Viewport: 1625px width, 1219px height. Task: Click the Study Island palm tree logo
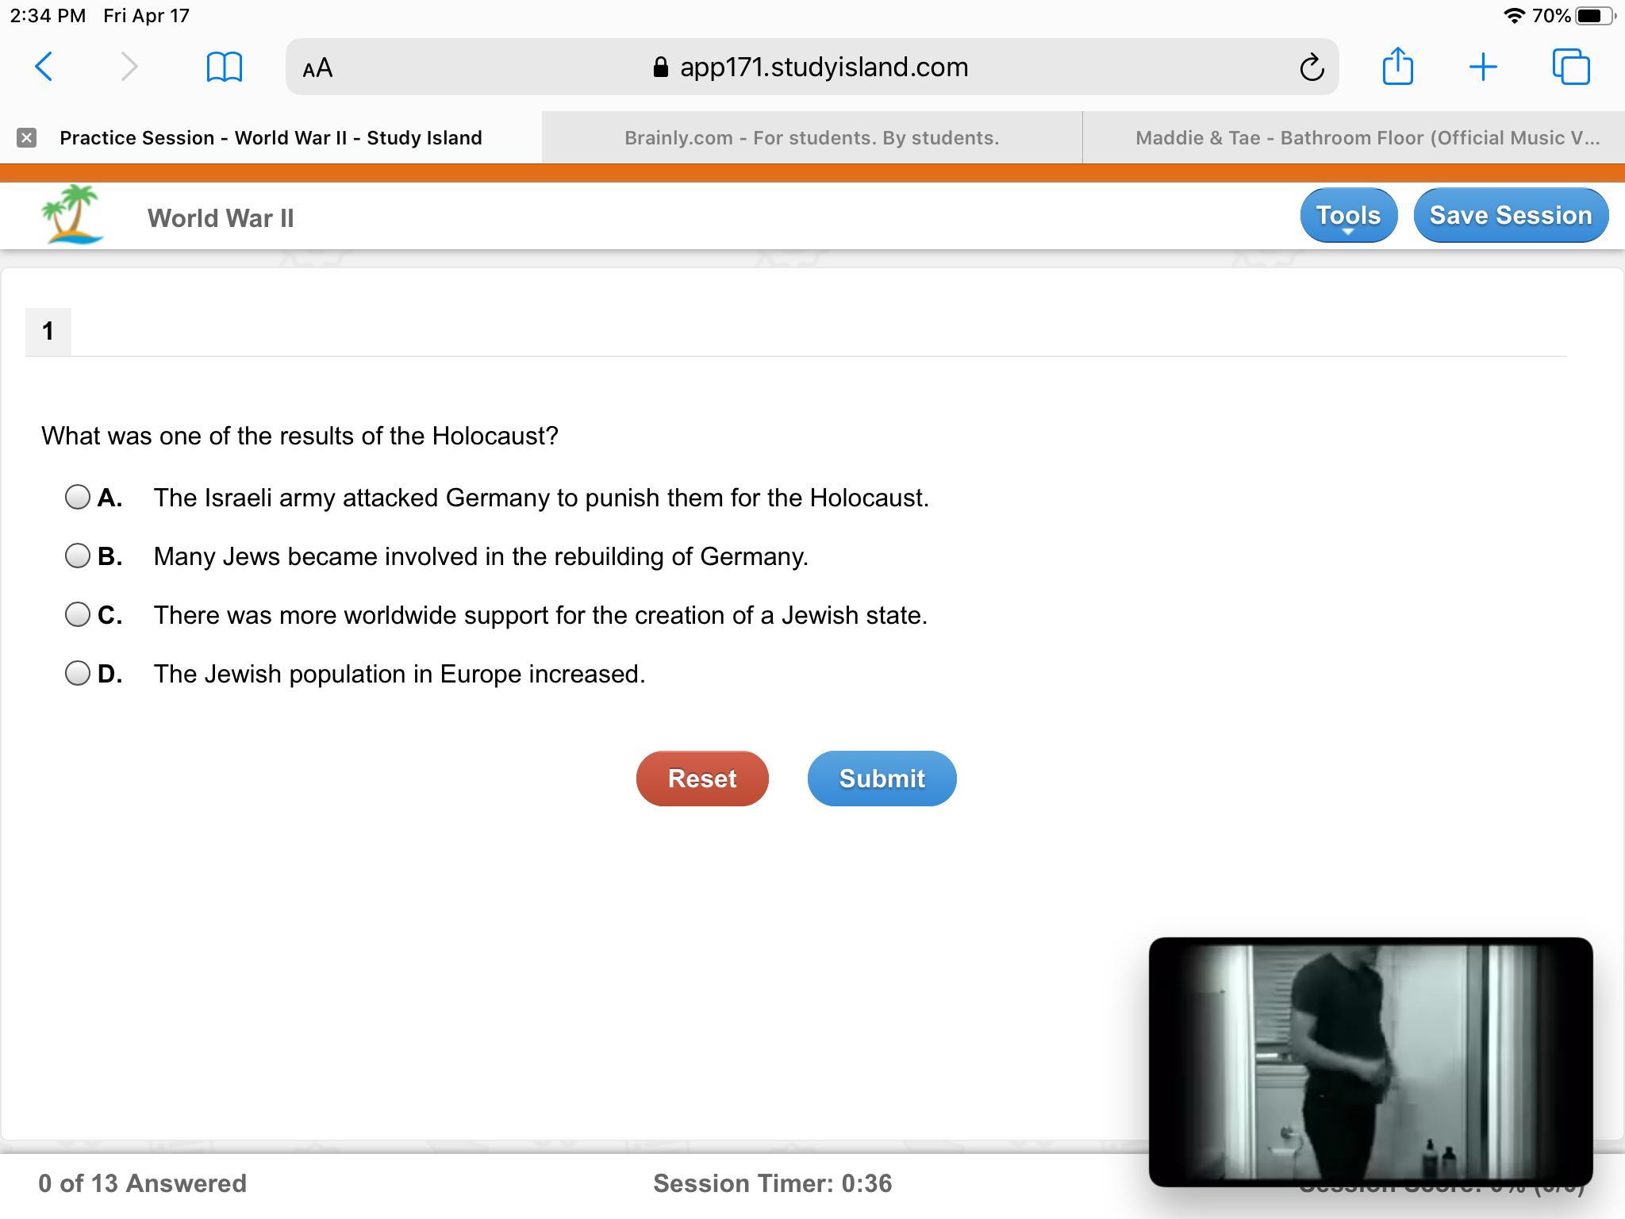[72, 214]
